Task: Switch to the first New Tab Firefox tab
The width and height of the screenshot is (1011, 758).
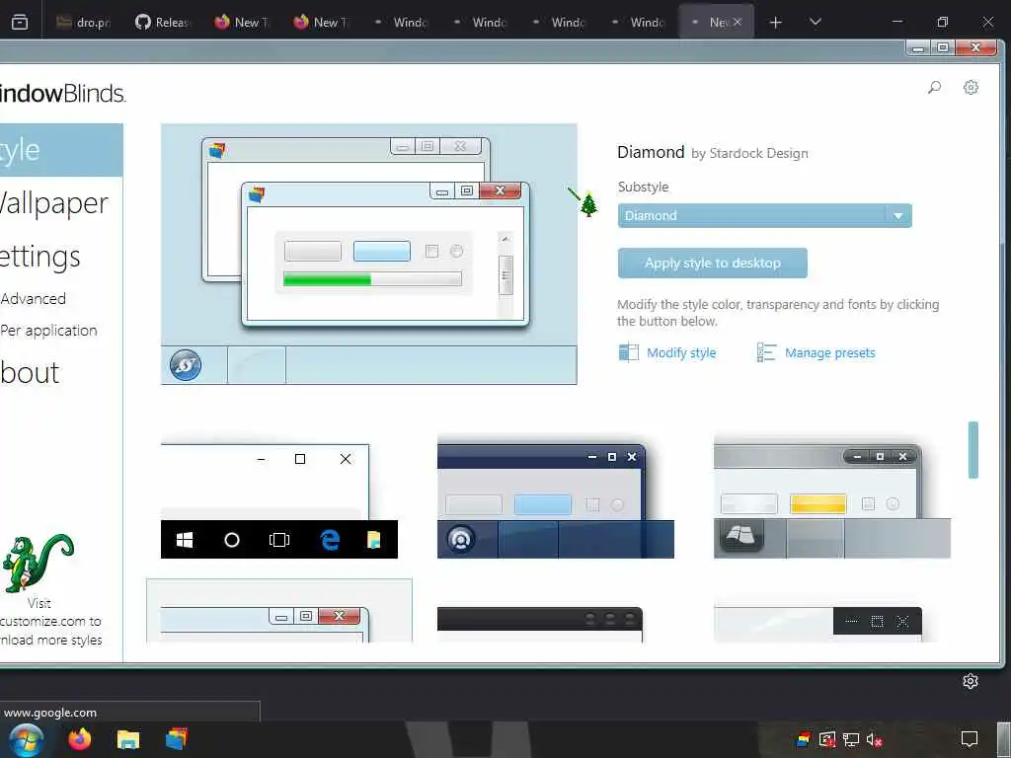Action: 243,22
